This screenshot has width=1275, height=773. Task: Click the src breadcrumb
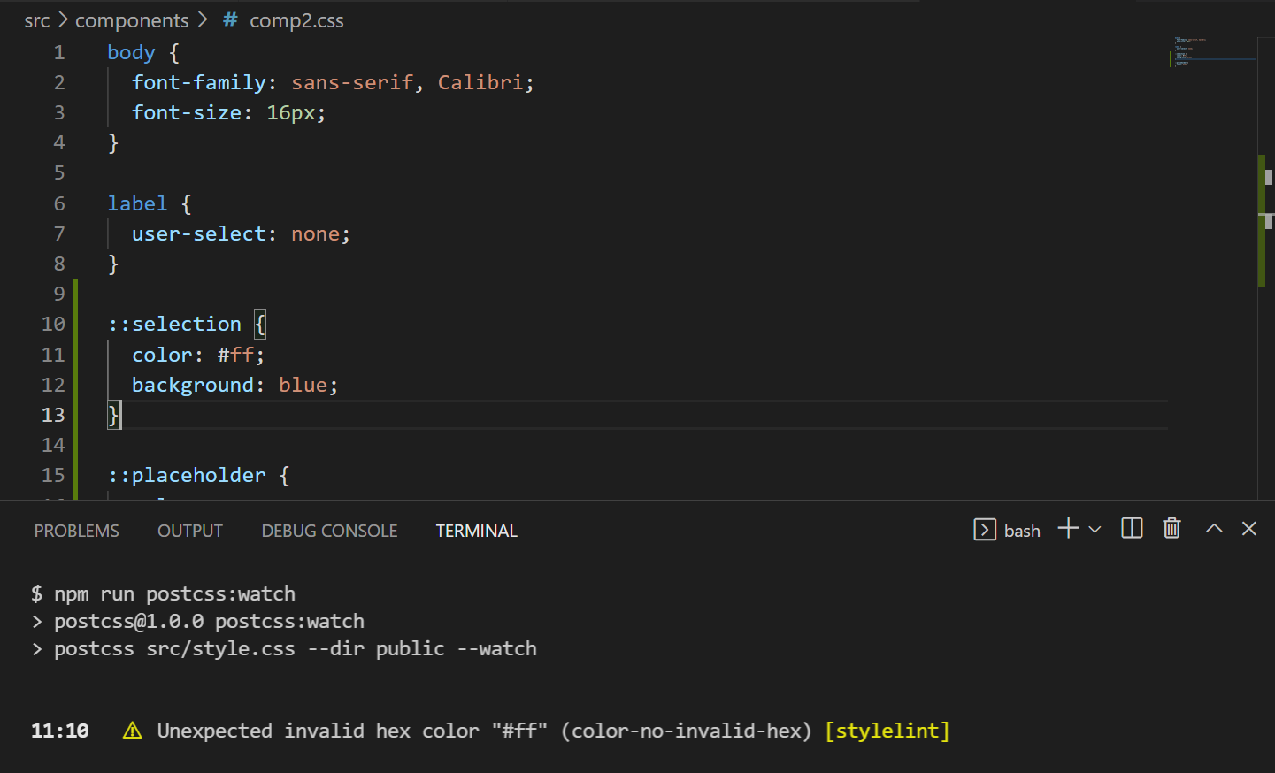coord(36,20)
